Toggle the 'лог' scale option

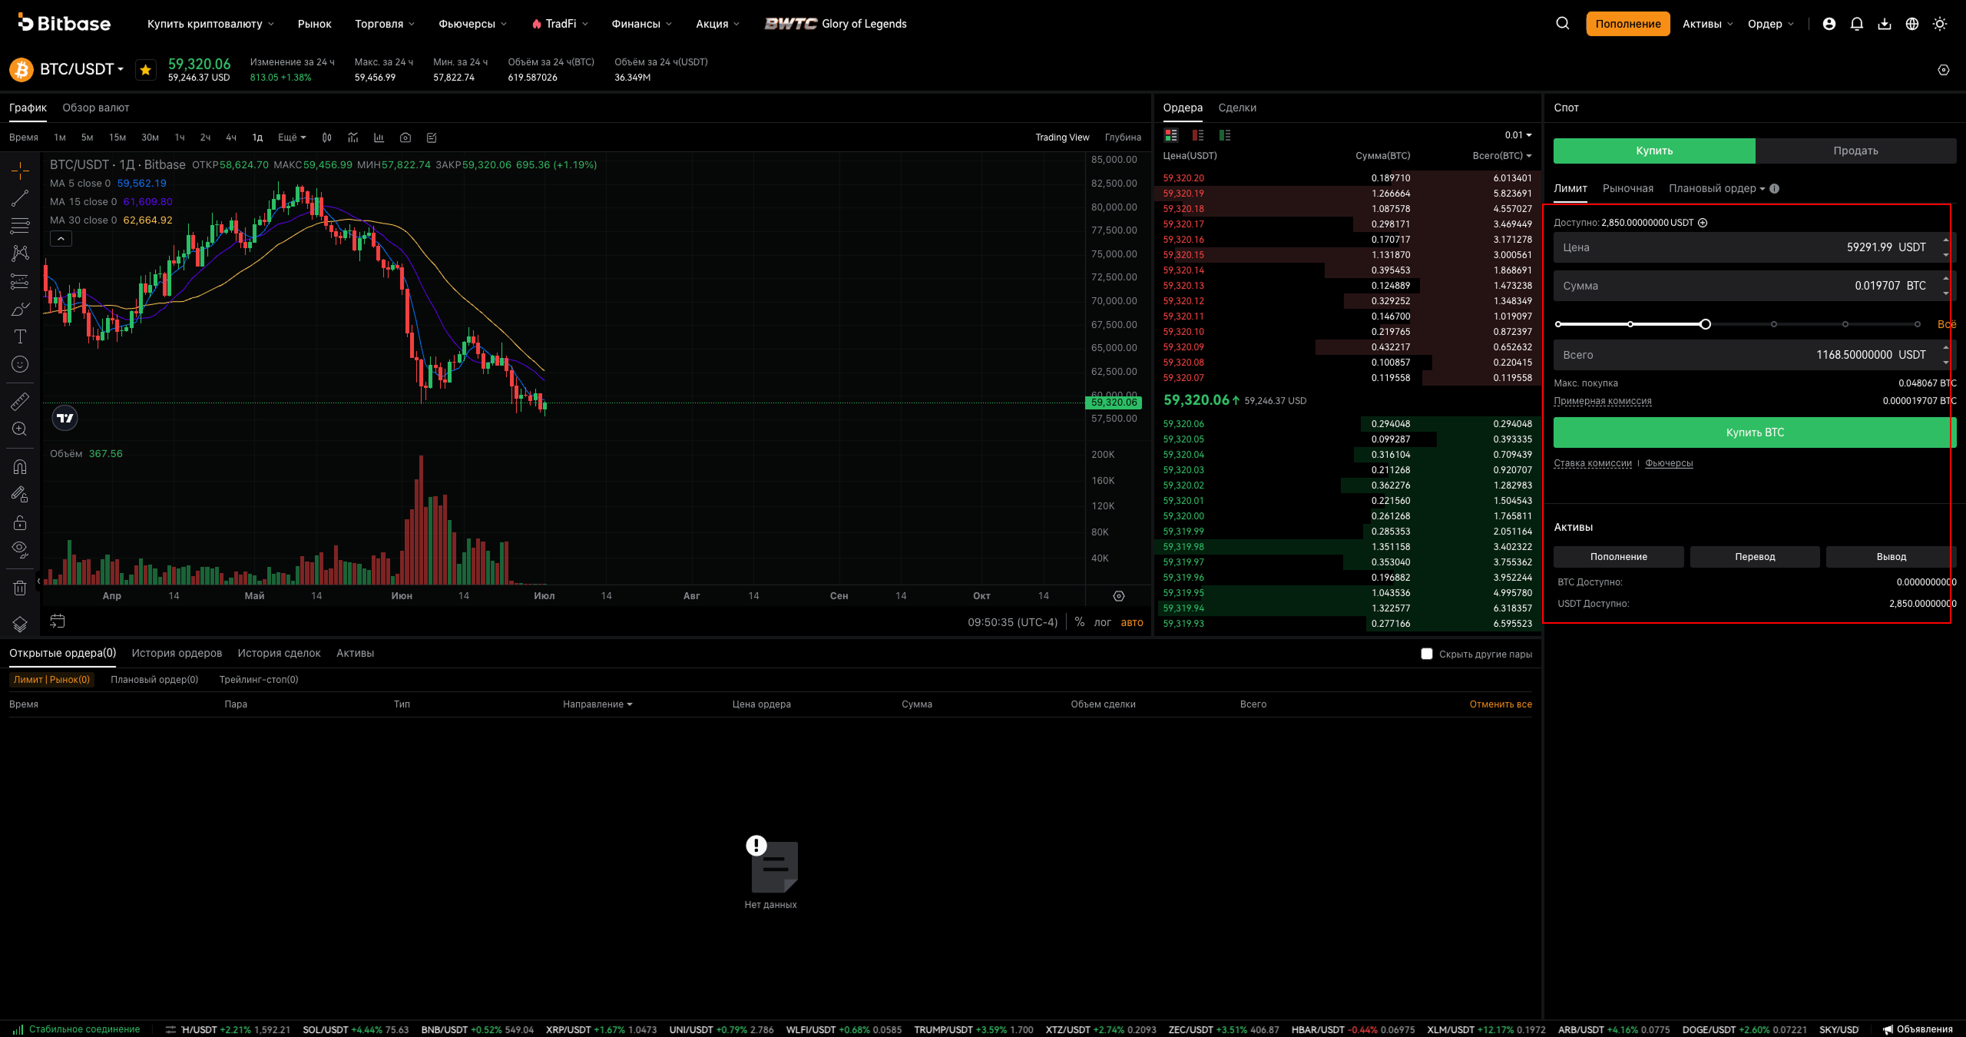1102,622
